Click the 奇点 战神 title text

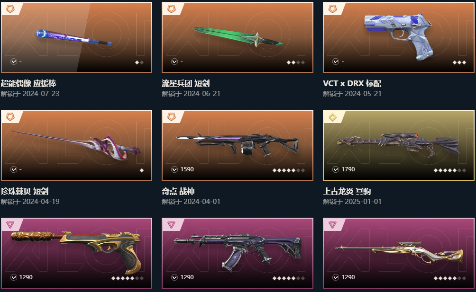(178, 192)
